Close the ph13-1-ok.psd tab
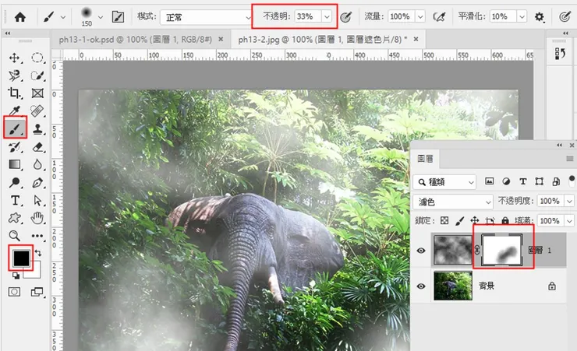This screenshot has height=351, width=577. tap(221, 39)
